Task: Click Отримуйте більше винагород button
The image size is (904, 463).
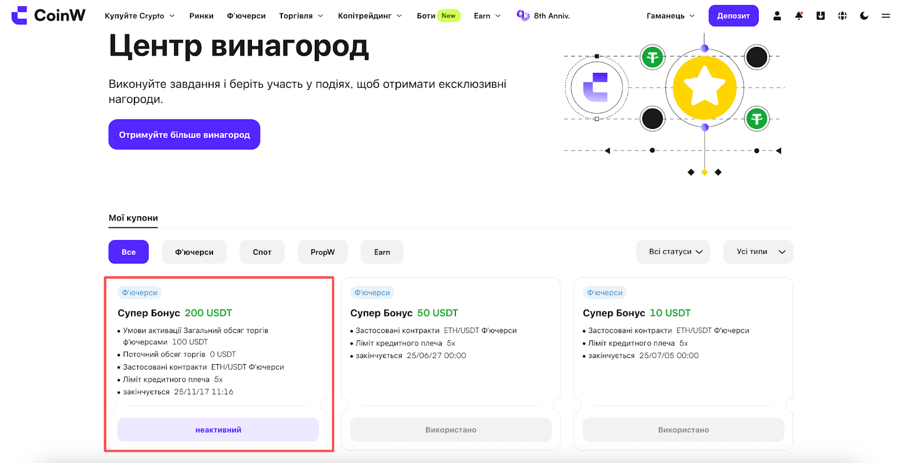Action: coord(184,135)
